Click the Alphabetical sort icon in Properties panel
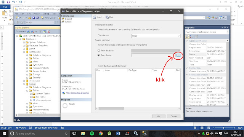This screenshot has height=137, width=244. coord(191,37)
